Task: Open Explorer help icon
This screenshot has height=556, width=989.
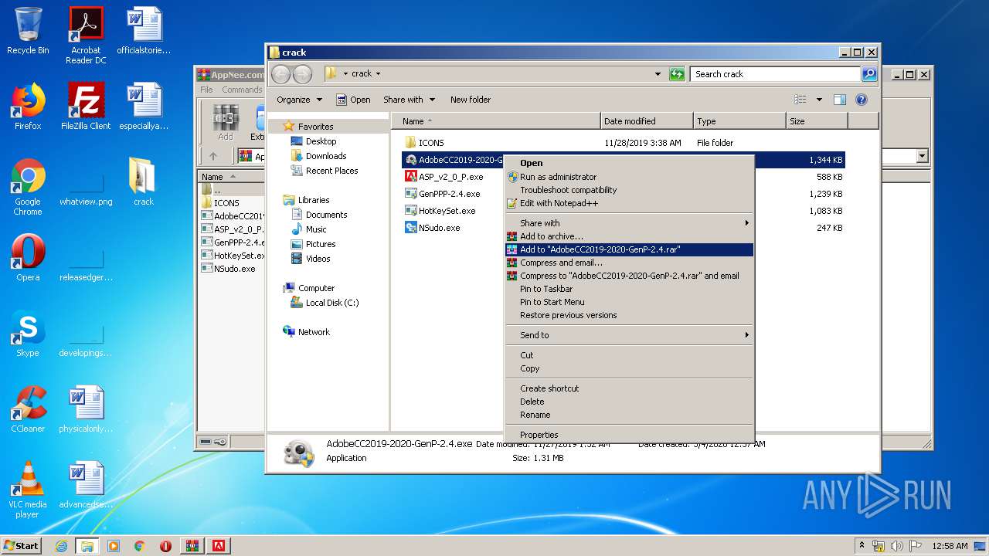Action: pos(862,100)
